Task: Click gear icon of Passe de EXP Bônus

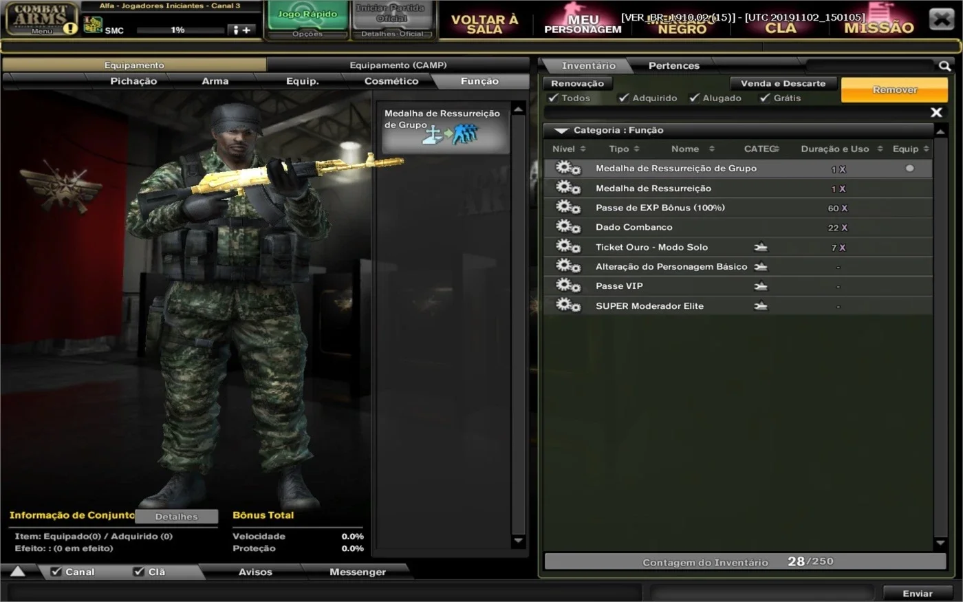Action: (568, 207)
